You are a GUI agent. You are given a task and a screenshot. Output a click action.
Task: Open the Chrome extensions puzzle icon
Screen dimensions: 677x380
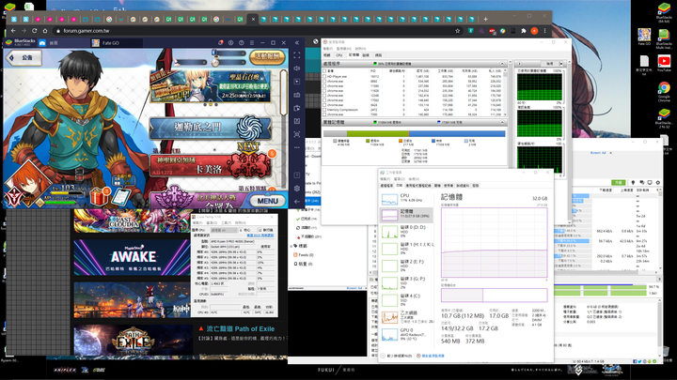[524, 31]
